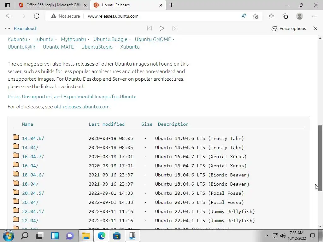Open the 16.04/ directory
Viewport: 323px width, 242px height.
[30, 166]
